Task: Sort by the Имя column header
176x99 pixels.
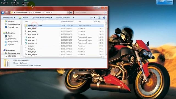Action: coord(27,21)
